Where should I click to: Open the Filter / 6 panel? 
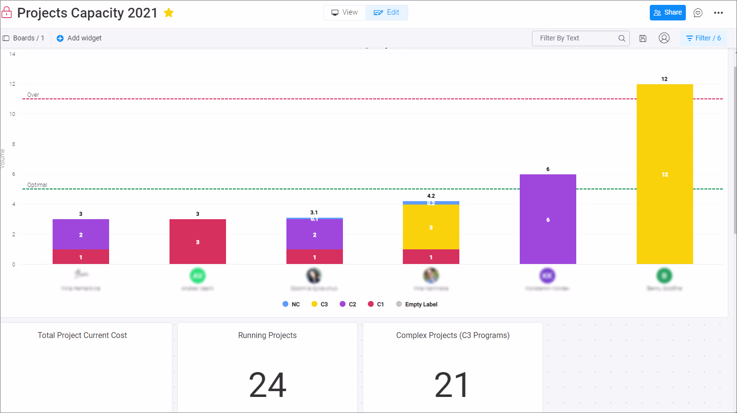pos(703,38)
